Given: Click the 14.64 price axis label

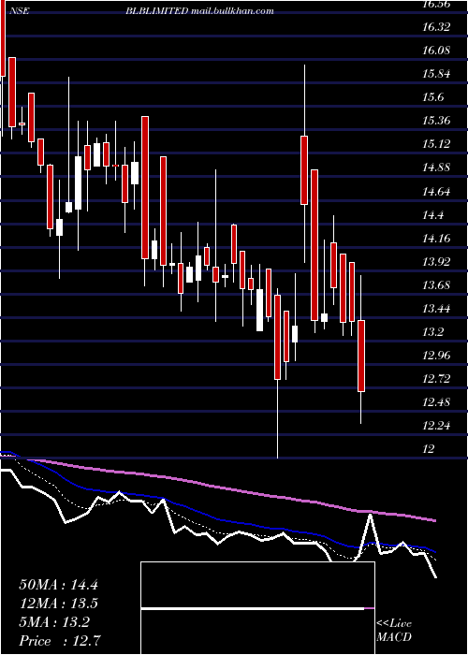Looking at the screenshot, I should point(437,192).
